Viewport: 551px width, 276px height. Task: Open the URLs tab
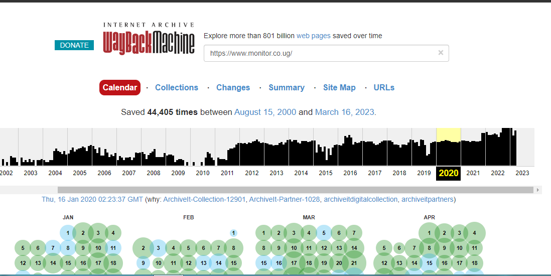point(384,87)
